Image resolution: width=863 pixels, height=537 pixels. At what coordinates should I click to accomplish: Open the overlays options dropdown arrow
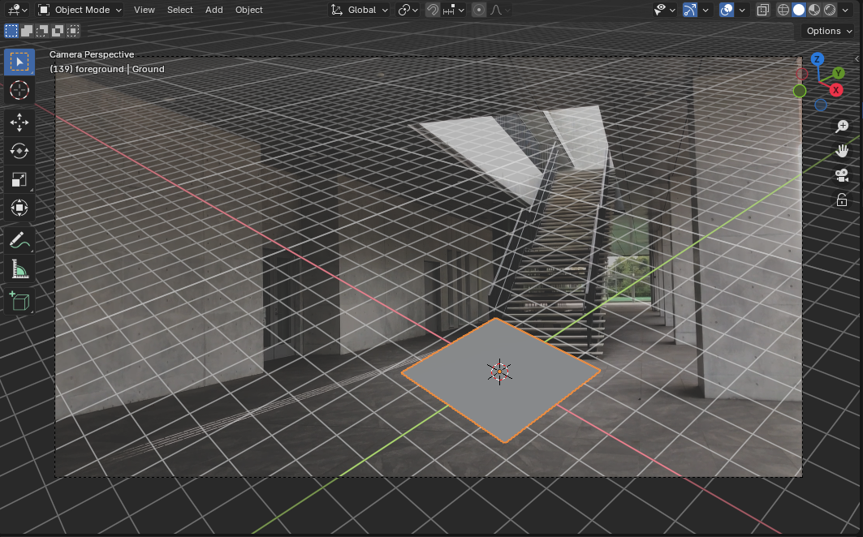point(742,10)
